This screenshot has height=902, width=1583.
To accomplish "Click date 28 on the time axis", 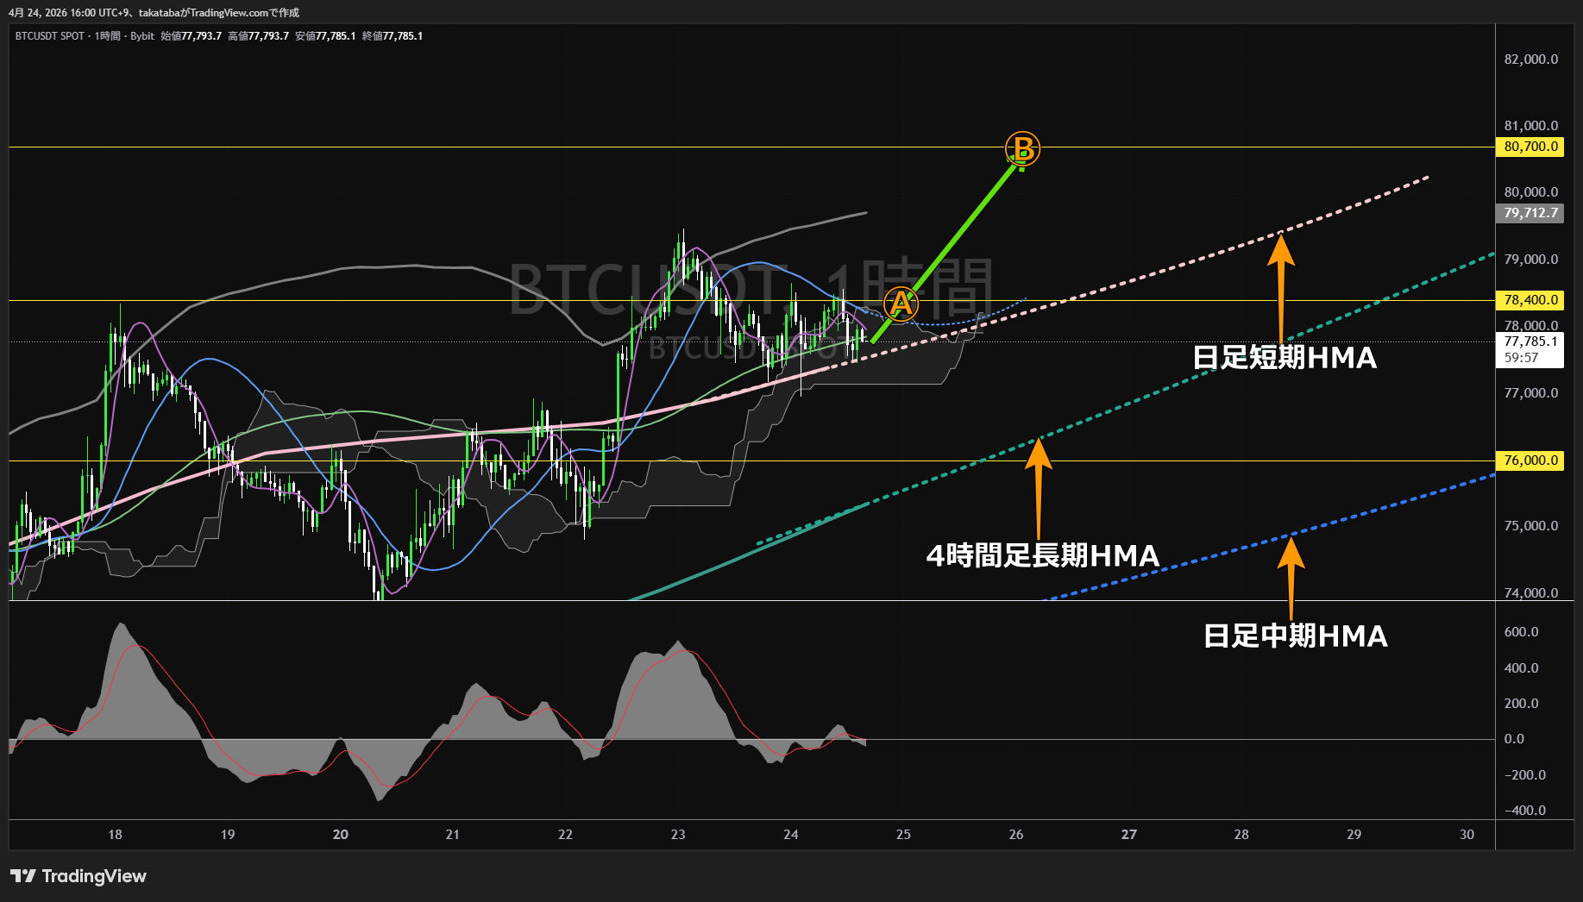I will pos(1241,835).
